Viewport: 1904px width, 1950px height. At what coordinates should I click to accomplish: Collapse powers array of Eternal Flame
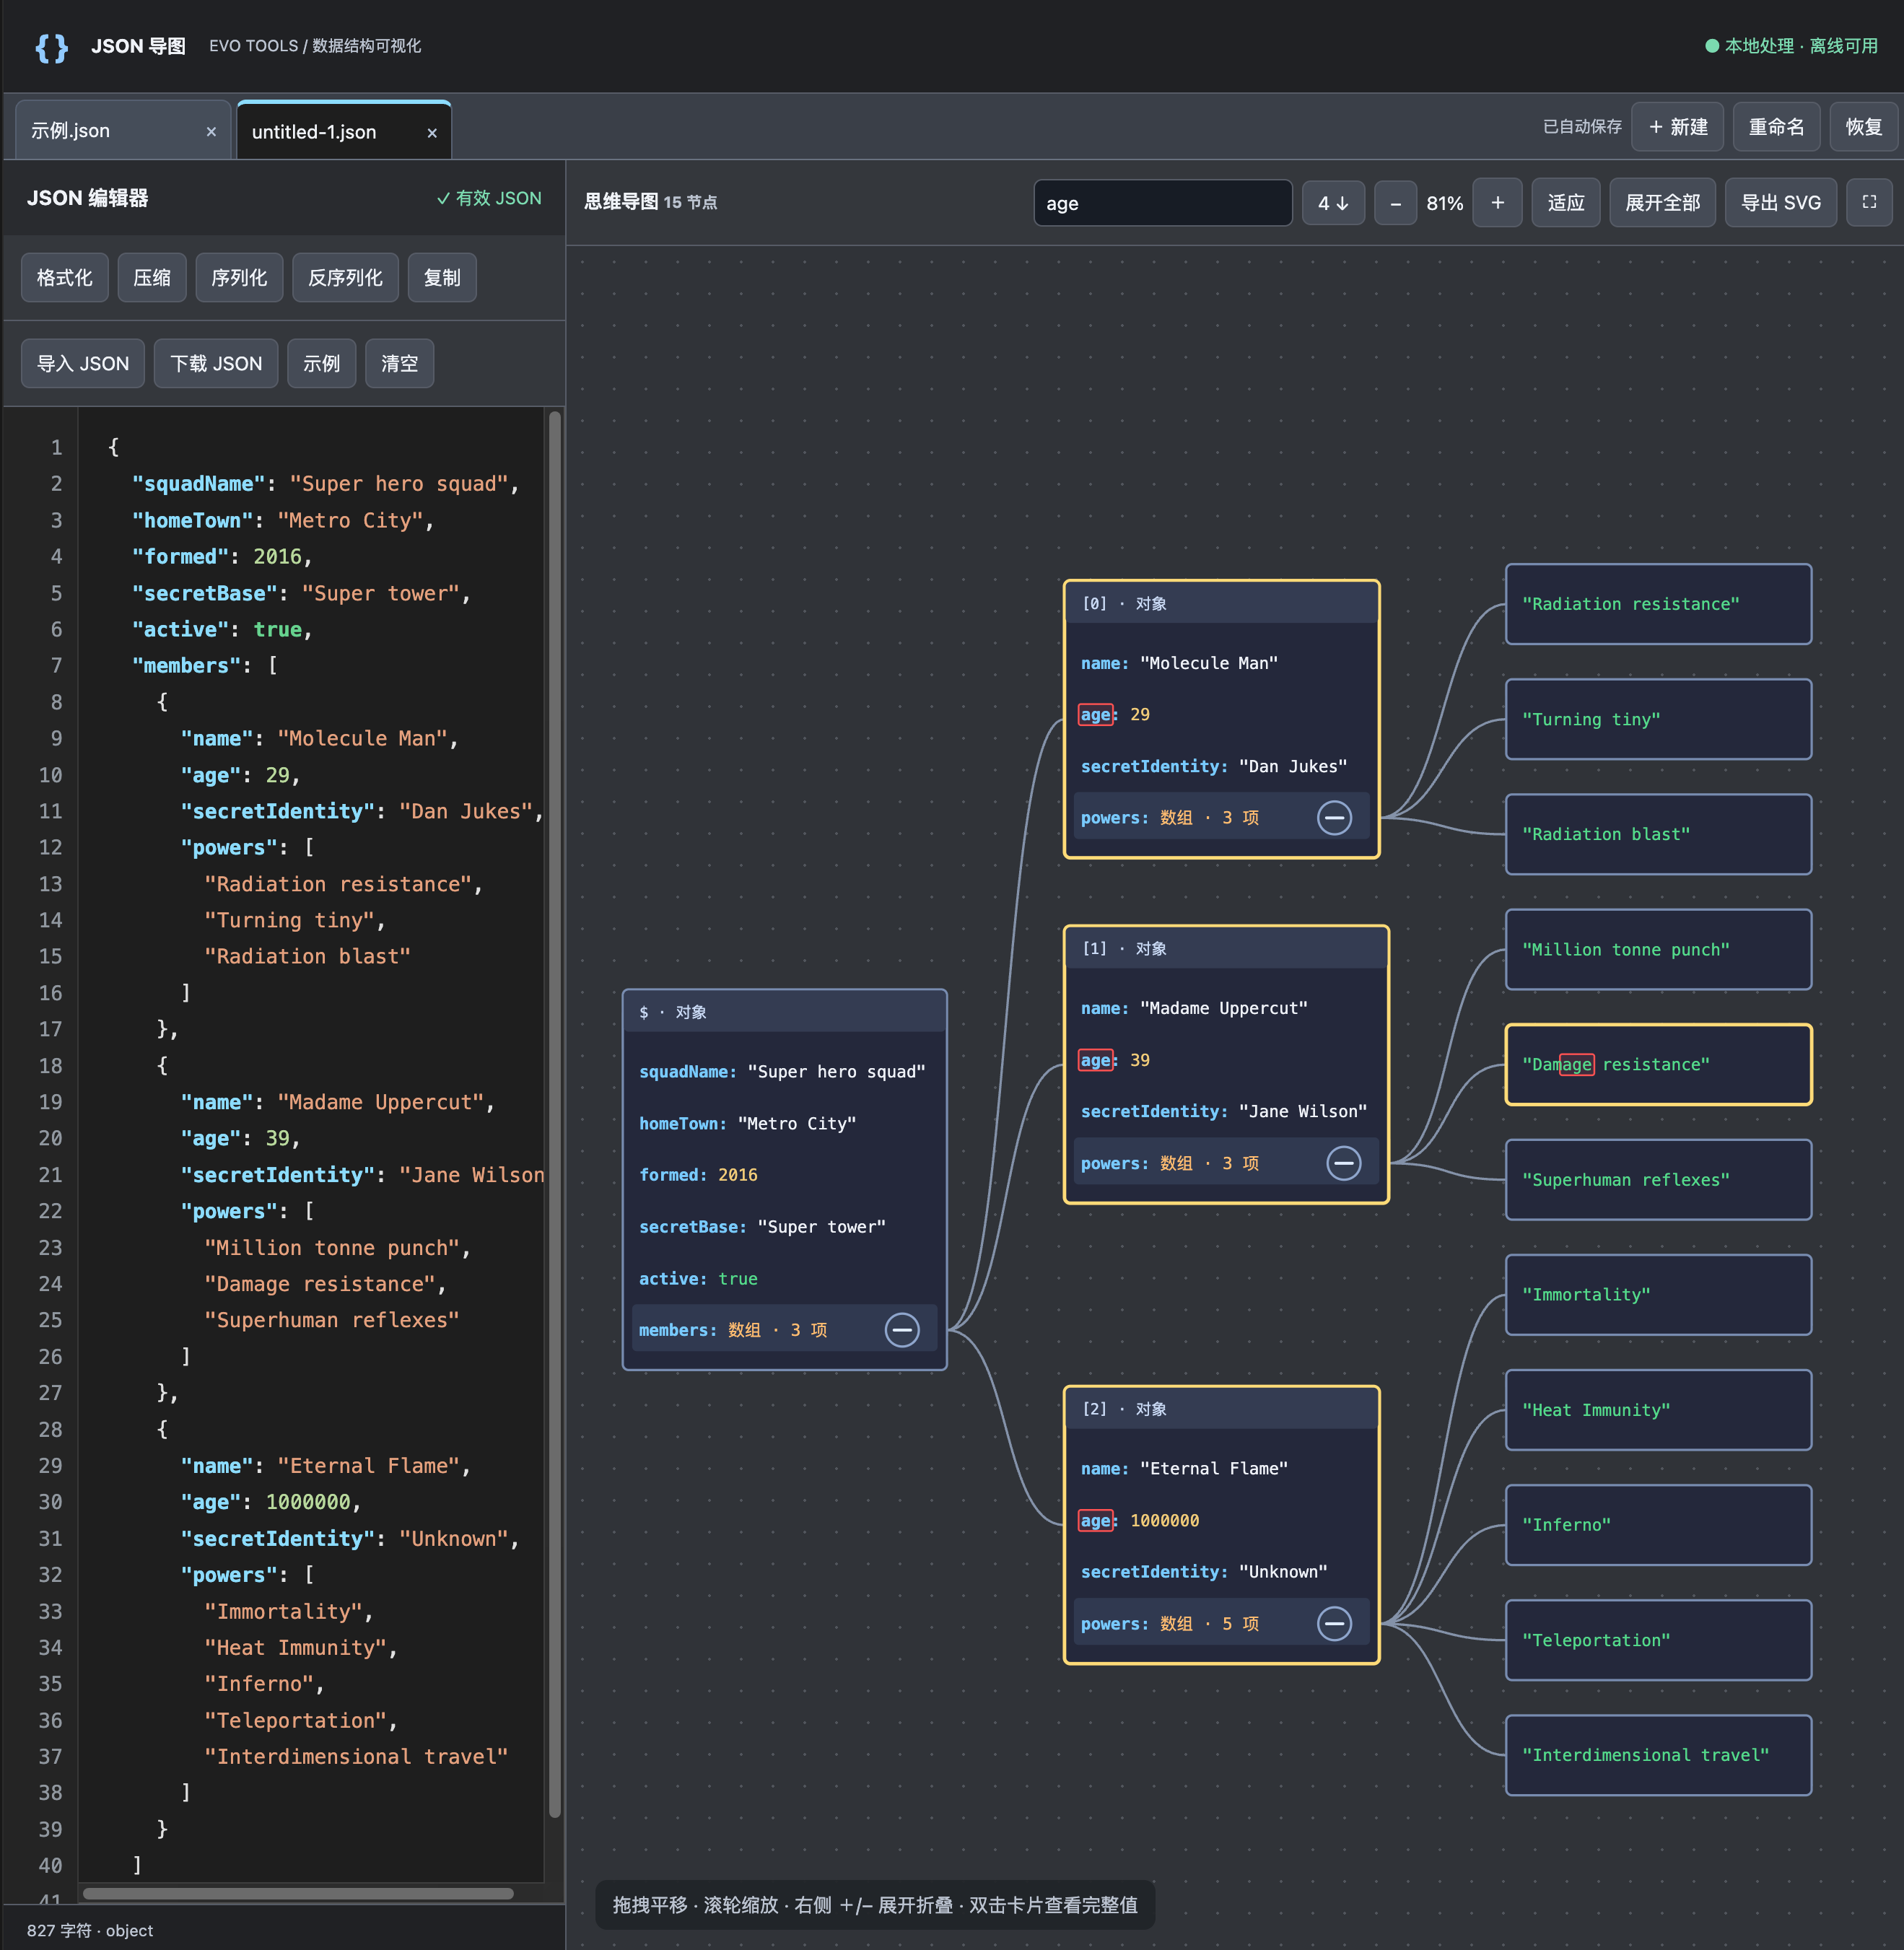1334,1624
